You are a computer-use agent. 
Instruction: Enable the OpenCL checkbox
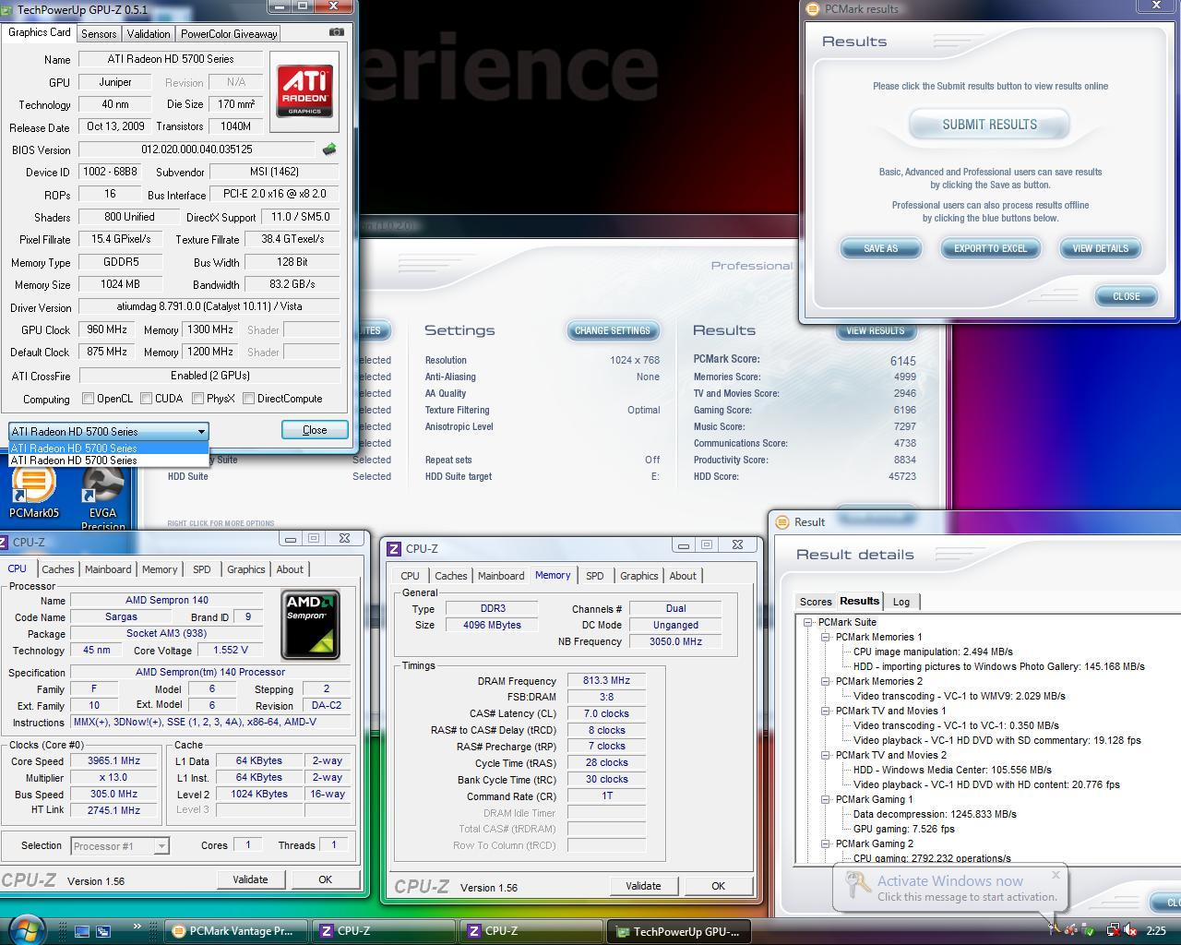(x=89, y=399)
